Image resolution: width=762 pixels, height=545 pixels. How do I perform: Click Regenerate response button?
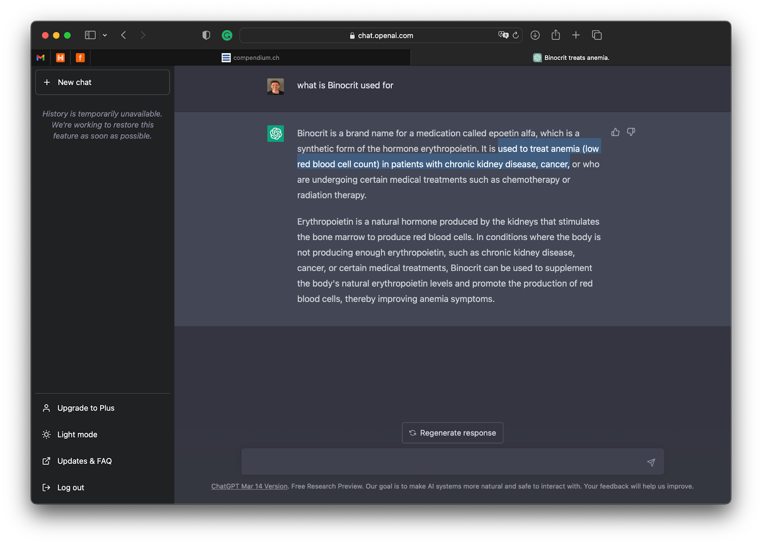(452, 433)
